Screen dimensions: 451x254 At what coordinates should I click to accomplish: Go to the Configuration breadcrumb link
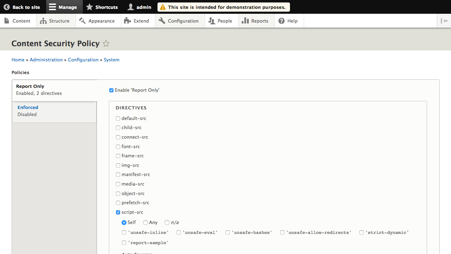[83, 60]
